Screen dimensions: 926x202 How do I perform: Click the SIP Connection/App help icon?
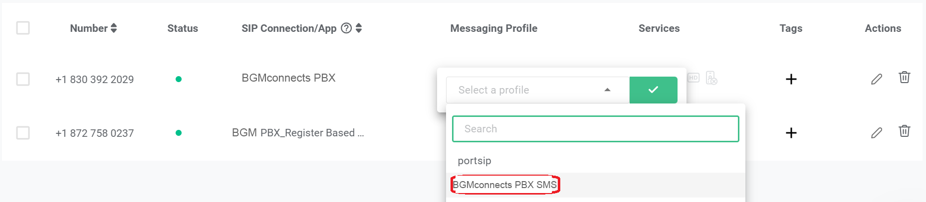(x=346, y=28)
